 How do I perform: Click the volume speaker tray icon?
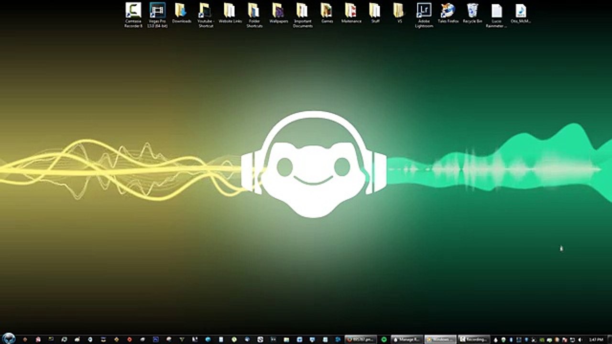579,339
